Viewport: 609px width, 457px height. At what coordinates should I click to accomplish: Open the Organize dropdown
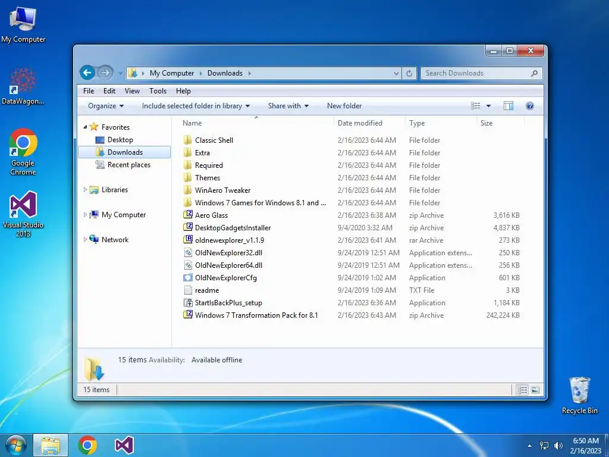[106, 106]
